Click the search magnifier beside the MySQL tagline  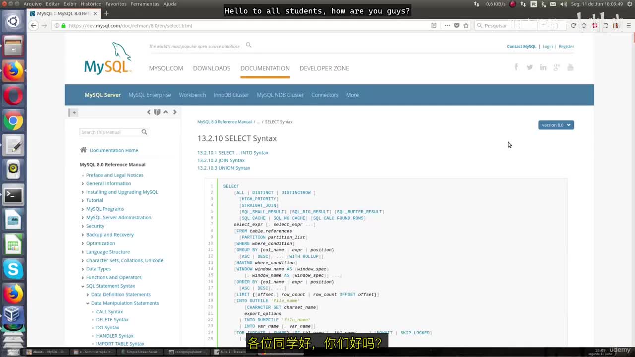249,45
